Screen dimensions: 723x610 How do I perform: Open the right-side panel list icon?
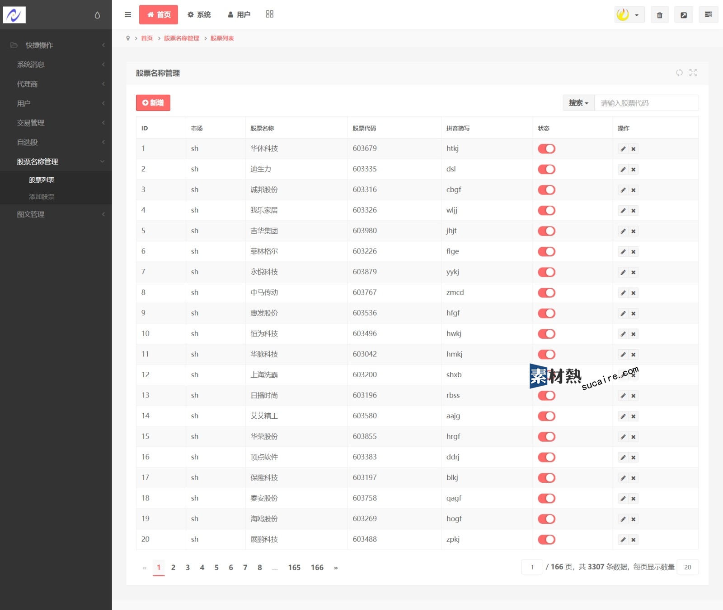coord(708,14)
